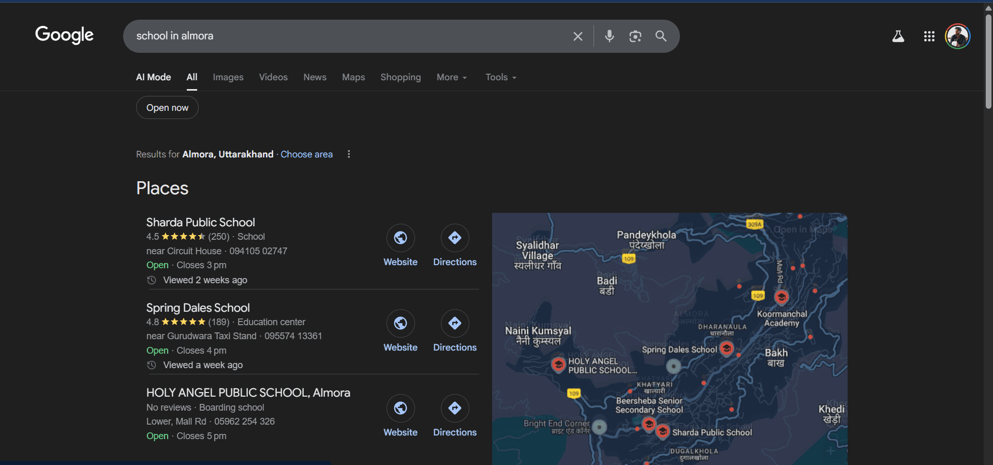
Task: Expand the More dropdown
Action: pyautogui.click(x=451, y=77)
